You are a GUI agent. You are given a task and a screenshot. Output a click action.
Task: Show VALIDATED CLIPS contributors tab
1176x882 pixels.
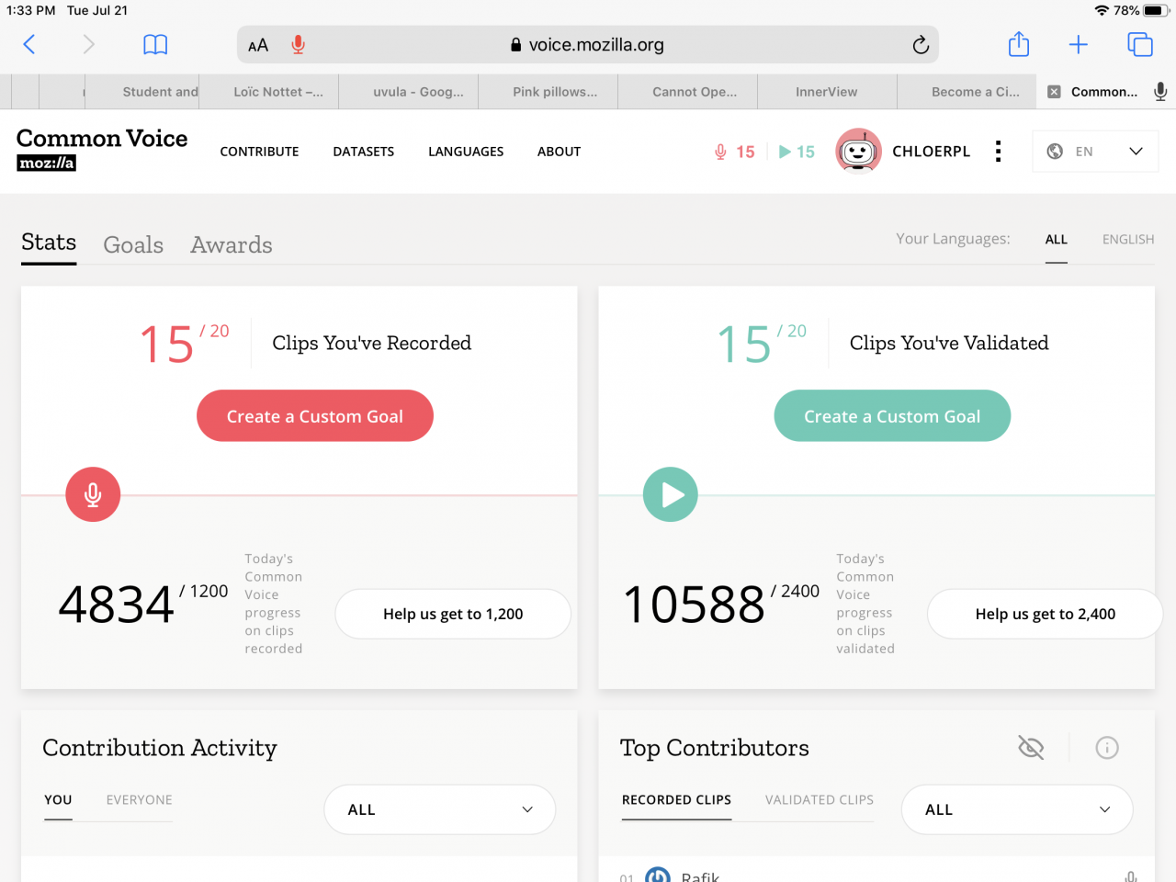(x=820, y=800)
